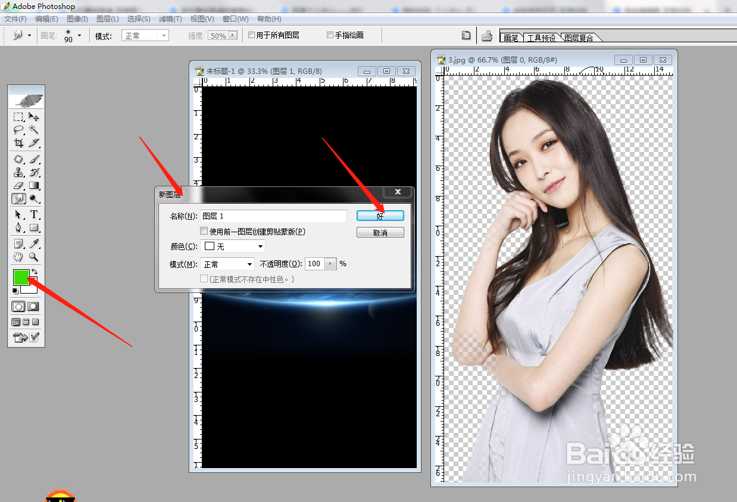Image resolution: width=737 pixels, height=502 pixels.
Task: Open the 文件 menu
Action: [x=15, y=19]
